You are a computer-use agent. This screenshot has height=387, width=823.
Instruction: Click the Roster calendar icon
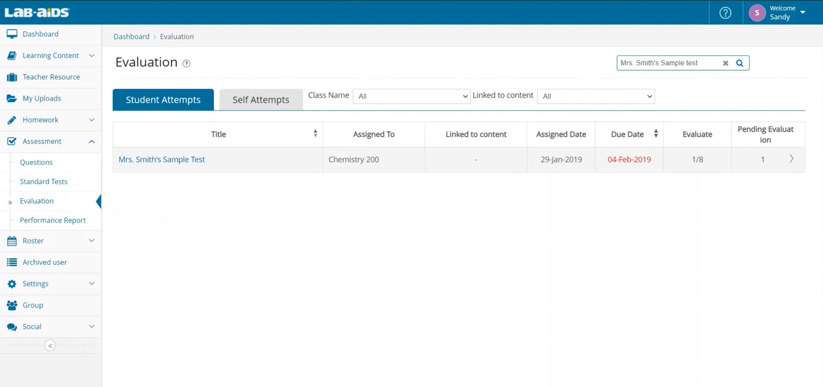tap(12, 241)
